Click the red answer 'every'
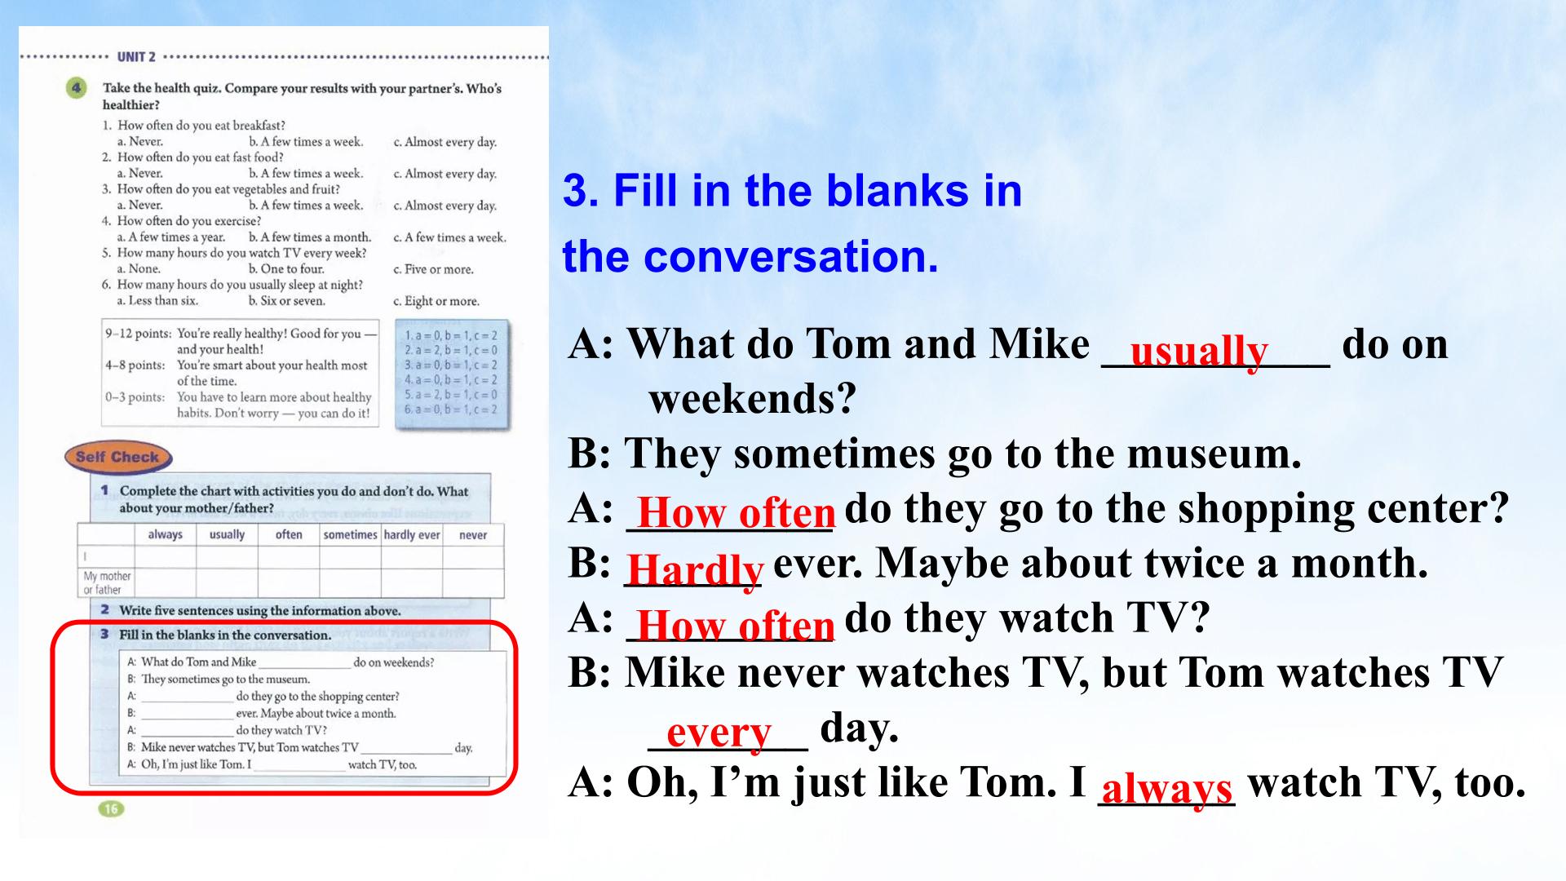The width and height of the screenshot is (1566, 881). (x=719, y=732)
